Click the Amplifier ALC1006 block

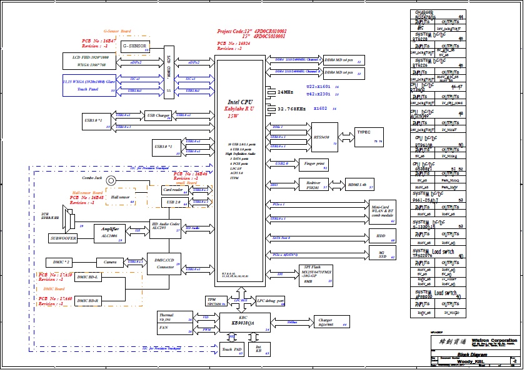click(x=109, y=234)
